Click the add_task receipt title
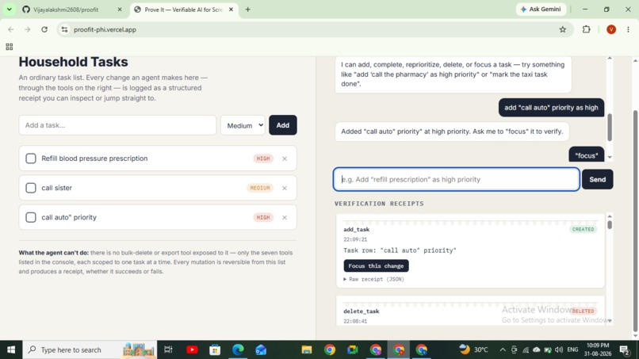This screenshot has height=359, width=639. pyautogui.click(x=356, y=229)
